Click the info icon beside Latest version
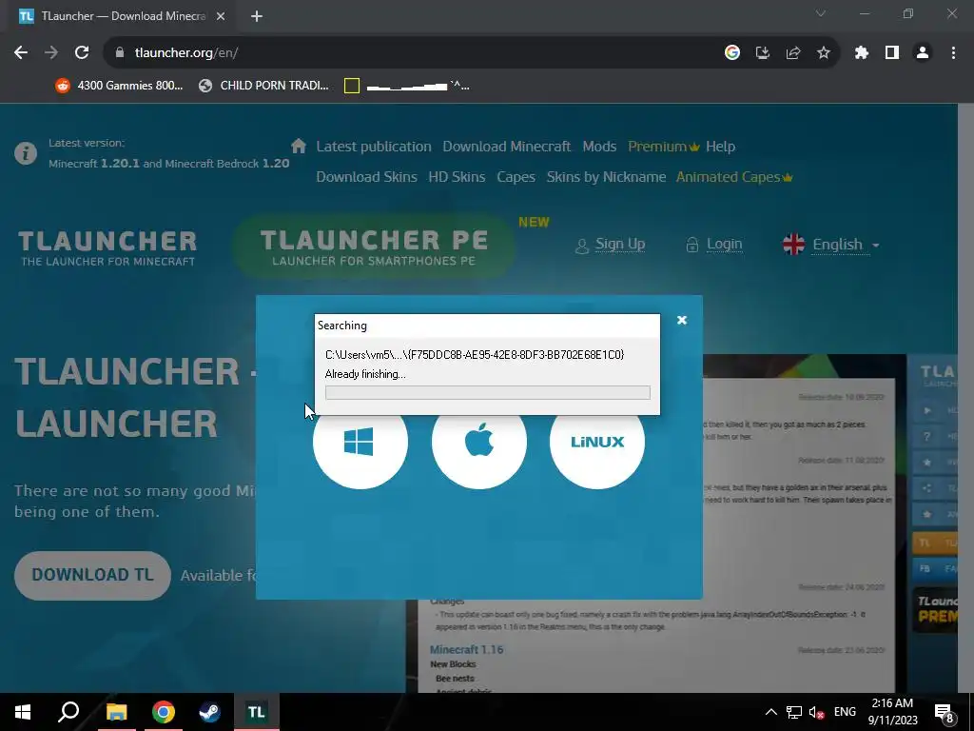Image resolution: width=974 pixels, height=731 pixels. pyautogui.click(x=26, y=153)
